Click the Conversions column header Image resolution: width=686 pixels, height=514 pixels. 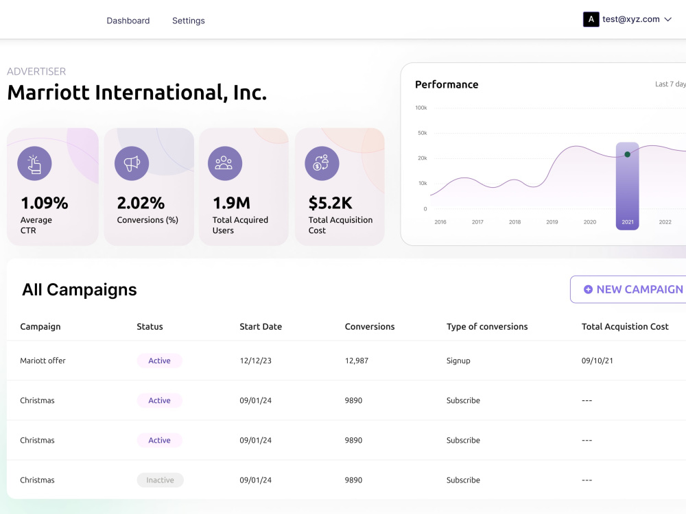coord(370,326)
